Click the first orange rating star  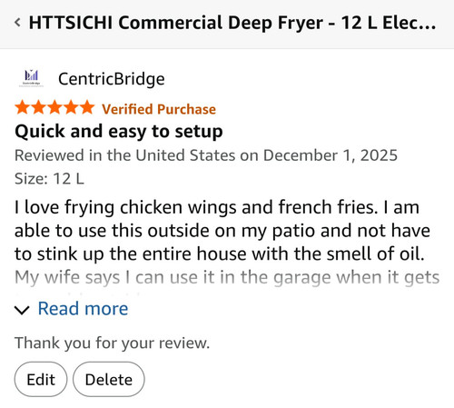coord(22,107)
